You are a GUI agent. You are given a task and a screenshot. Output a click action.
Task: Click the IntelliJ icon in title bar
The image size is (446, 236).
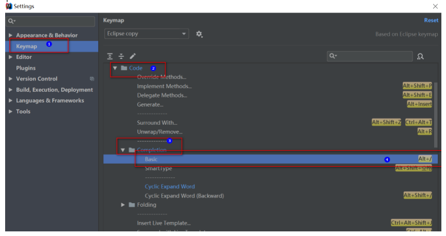pyautogui.click(x=9, y=6)
